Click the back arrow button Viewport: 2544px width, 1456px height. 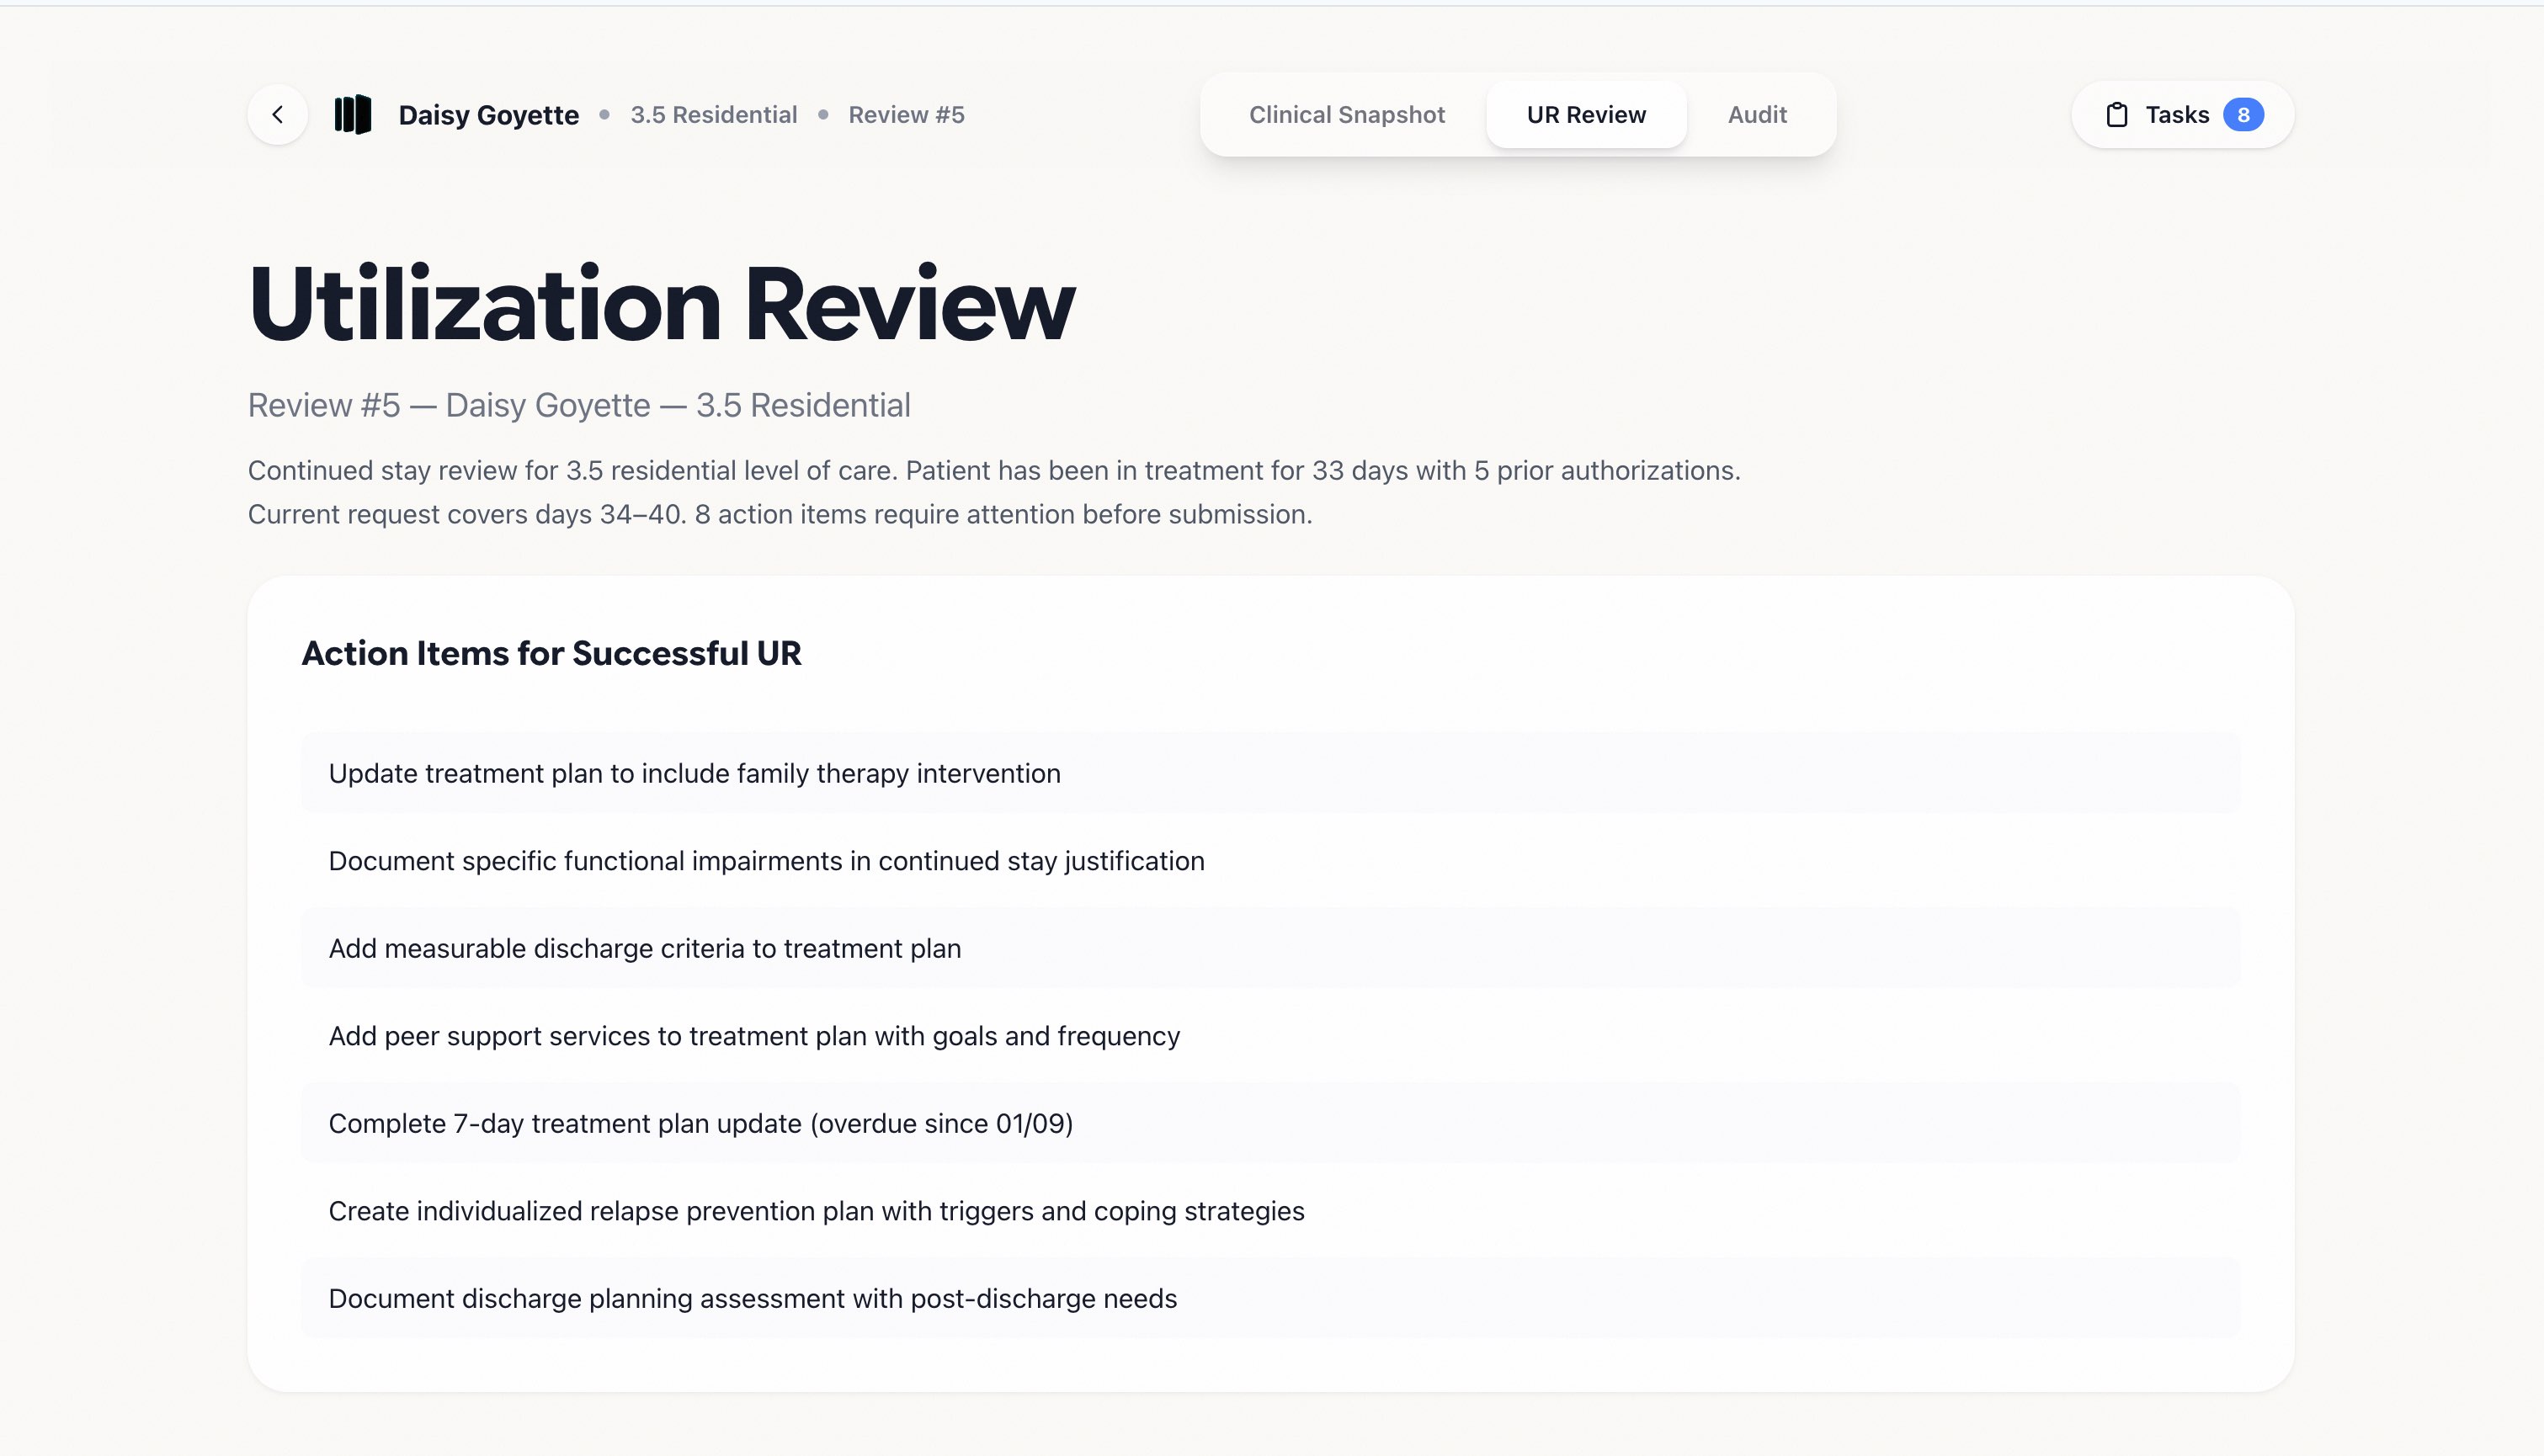coord(277,115)
